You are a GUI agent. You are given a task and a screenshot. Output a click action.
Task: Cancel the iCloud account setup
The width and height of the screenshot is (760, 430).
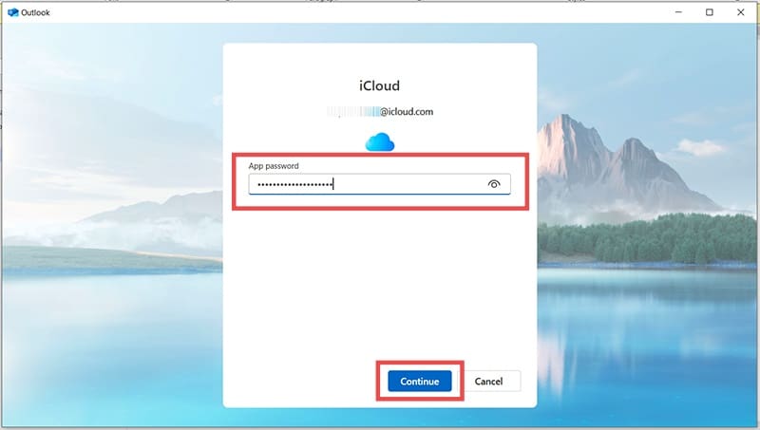click(x=488, y=382)
